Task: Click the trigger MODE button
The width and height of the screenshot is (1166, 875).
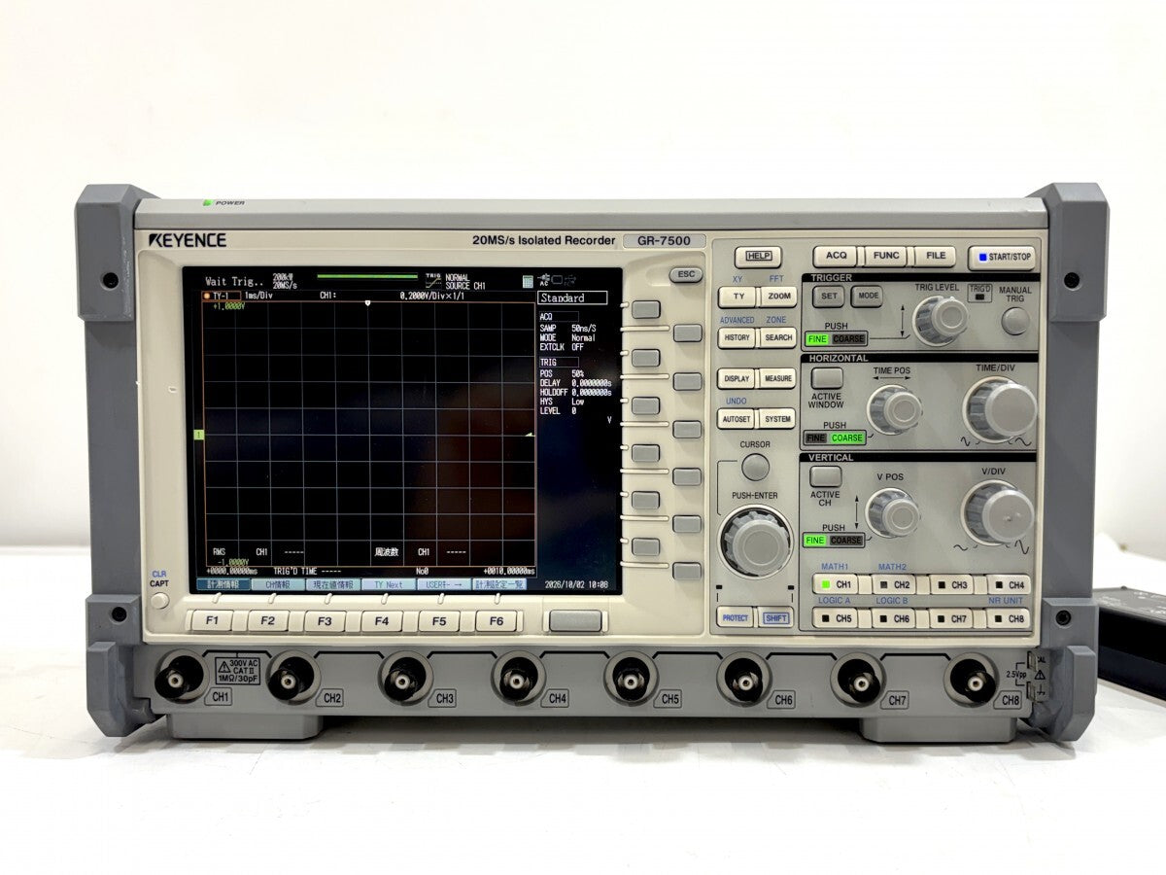Action: (867, 297)
